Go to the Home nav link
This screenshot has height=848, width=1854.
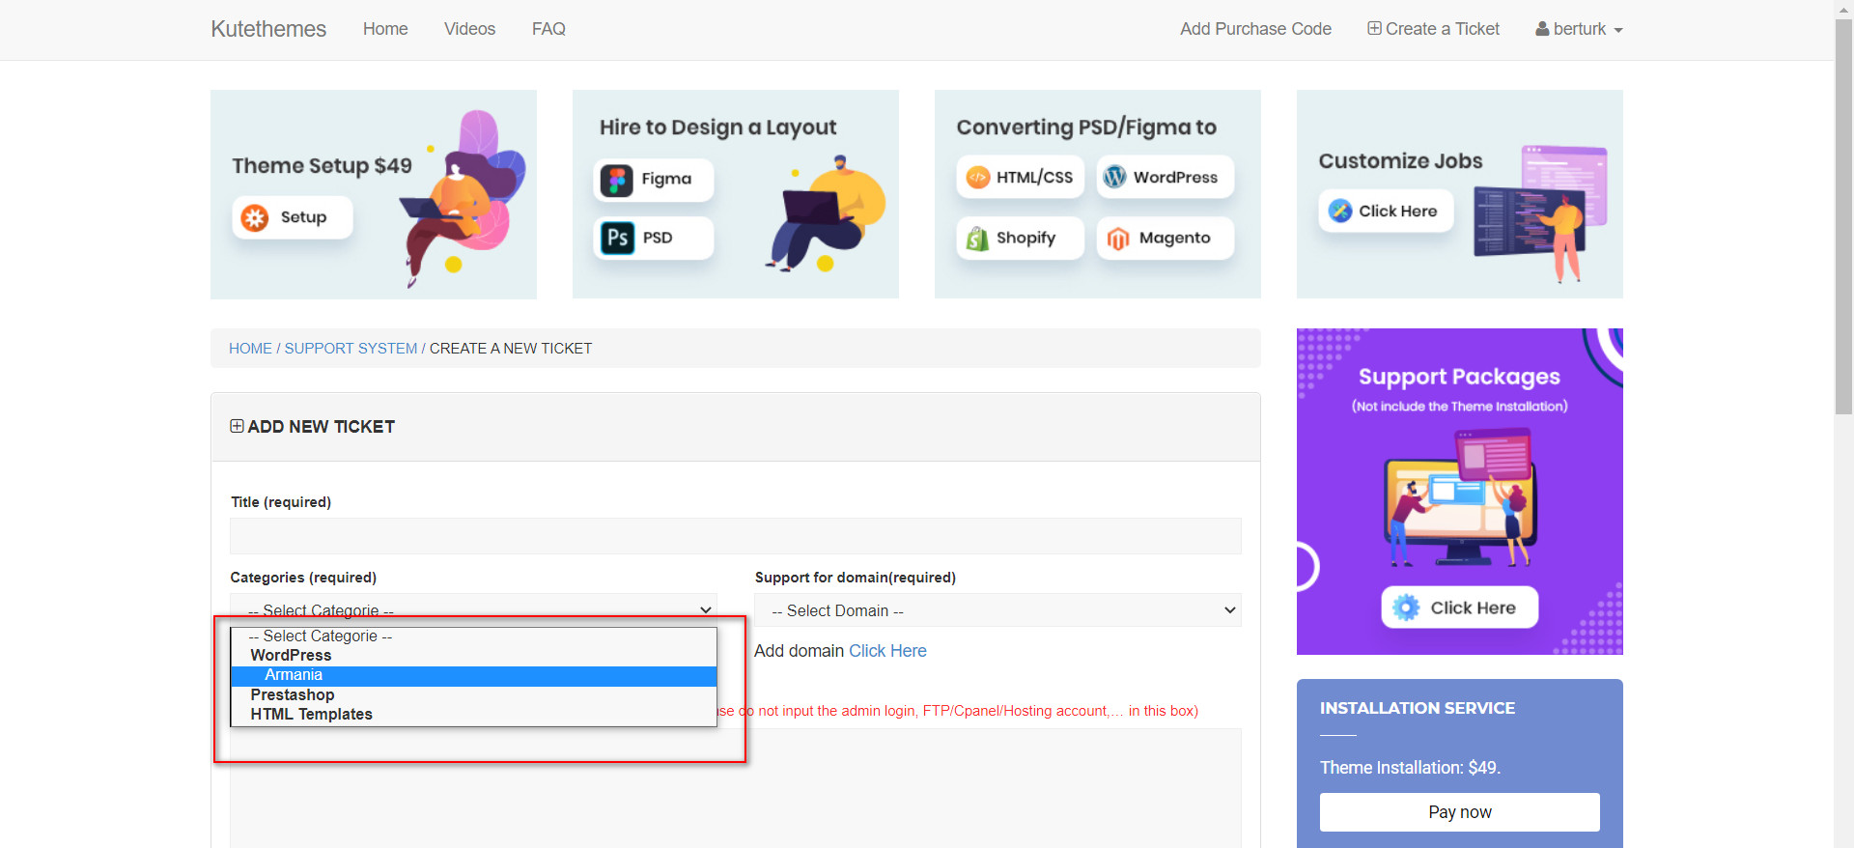385,29
